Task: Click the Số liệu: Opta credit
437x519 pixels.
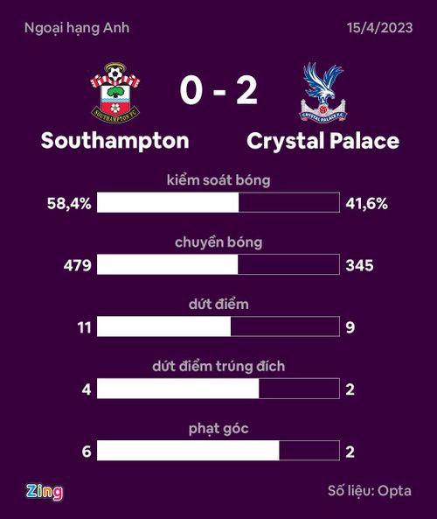Action: 370,491
